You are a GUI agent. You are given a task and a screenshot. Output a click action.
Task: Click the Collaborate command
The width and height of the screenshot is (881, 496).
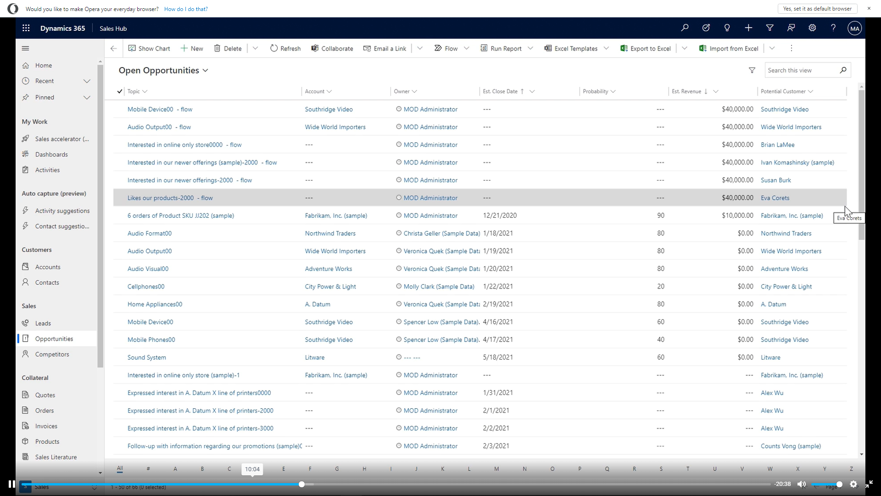pyautogui.click(x=332, y=48)
